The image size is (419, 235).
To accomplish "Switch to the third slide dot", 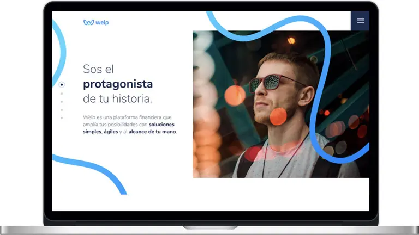I will click(62, 101).
